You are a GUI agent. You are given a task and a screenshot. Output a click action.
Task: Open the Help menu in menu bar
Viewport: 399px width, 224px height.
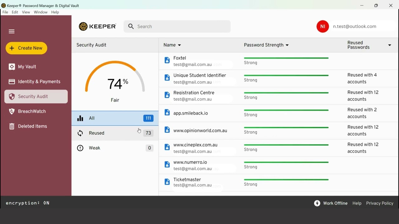pos(55,12)
